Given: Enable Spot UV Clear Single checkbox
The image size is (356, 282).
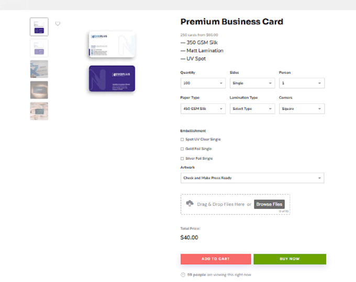Looking at the screenshot, I should (x=182, y=140).
